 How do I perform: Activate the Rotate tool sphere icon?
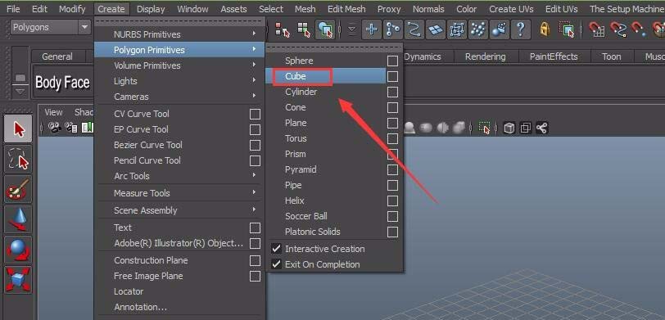click(x=18, y=250)
